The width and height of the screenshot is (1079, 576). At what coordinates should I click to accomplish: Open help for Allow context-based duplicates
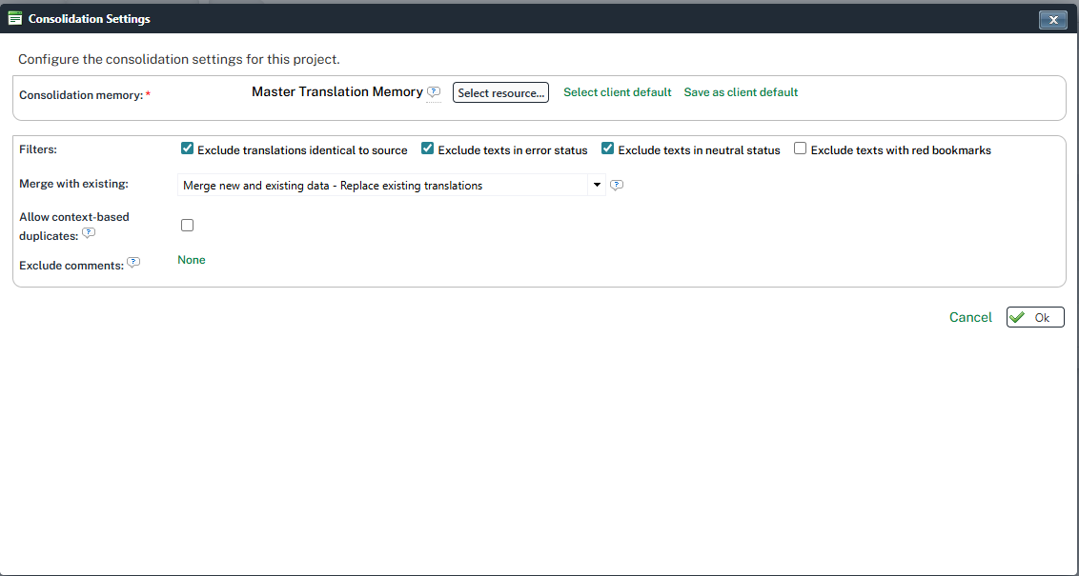[x=89, y=232]
